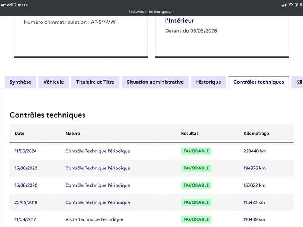Select the Titulaire et Titre tab
303x227 pixels.
[x=95, y=82]
